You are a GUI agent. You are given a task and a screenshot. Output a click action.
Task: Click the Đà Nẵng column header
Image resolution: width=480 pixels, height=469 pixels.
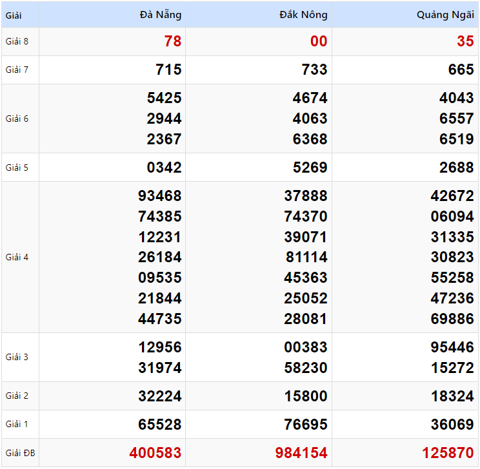[x=160, y=15]
